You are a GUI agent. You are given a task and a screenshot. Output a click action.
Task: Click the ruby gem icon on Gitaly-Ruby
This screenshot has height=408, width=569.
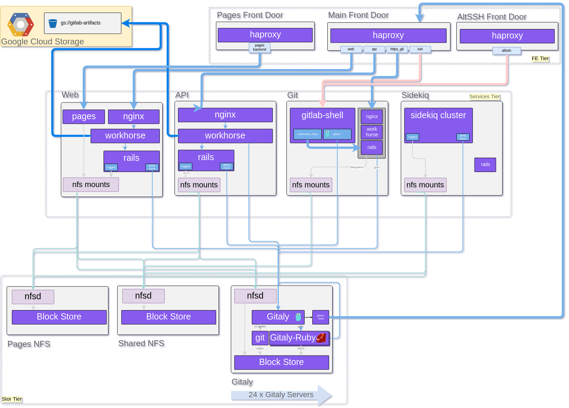[321, 338]
